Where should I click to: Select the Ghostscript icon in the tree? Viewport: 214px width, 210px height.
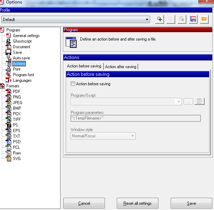(9, 41)
